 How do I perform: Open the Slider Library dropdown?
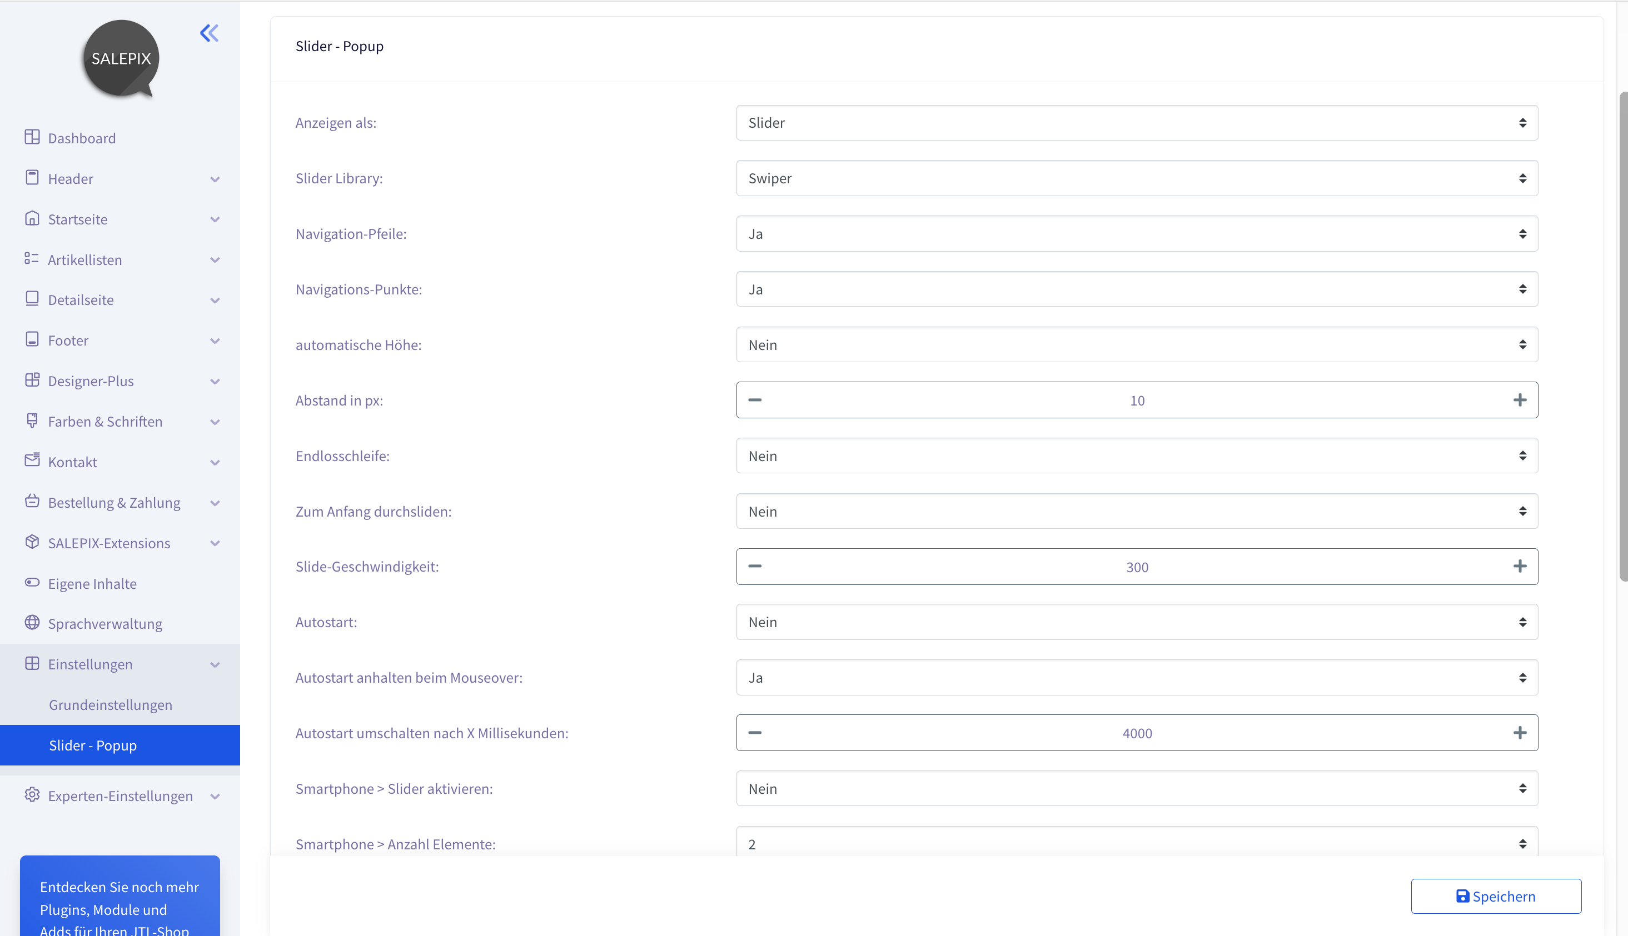(1137, 178)
